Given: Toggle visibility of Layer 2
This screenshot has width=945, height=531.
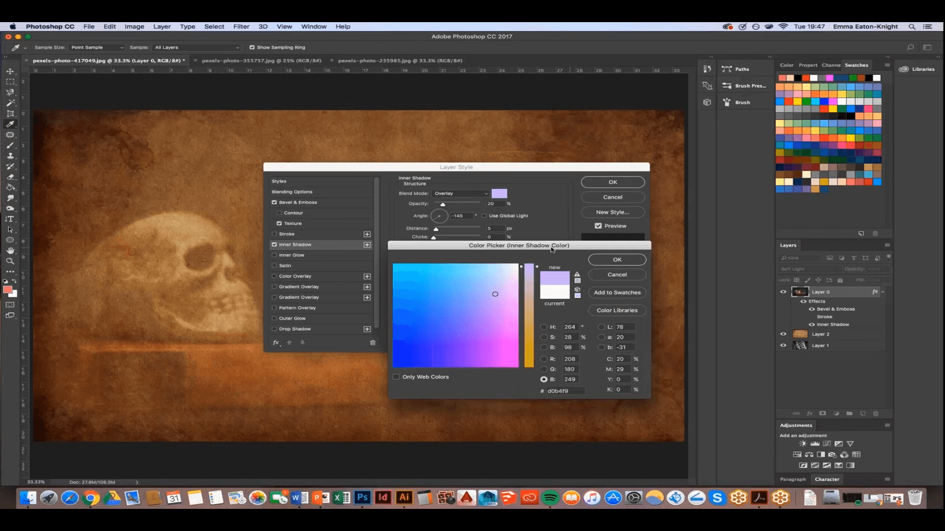Looking at the screenshot, I should pos(784,334).
